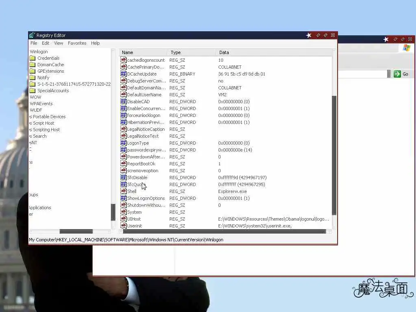Click the star button in Registry Editor titlebar
The height and width of the screenshot is (312, 416).
coord(309,35)
